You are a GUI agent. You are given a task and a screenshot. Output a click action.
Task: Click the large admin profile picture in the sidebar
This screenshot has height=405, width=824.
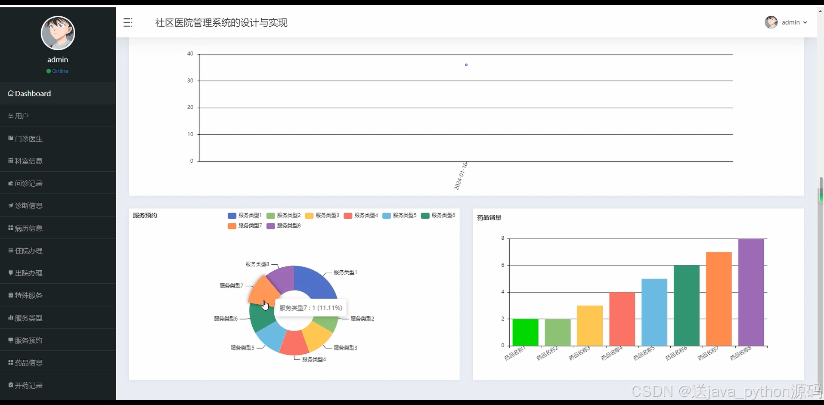point(58,33)
